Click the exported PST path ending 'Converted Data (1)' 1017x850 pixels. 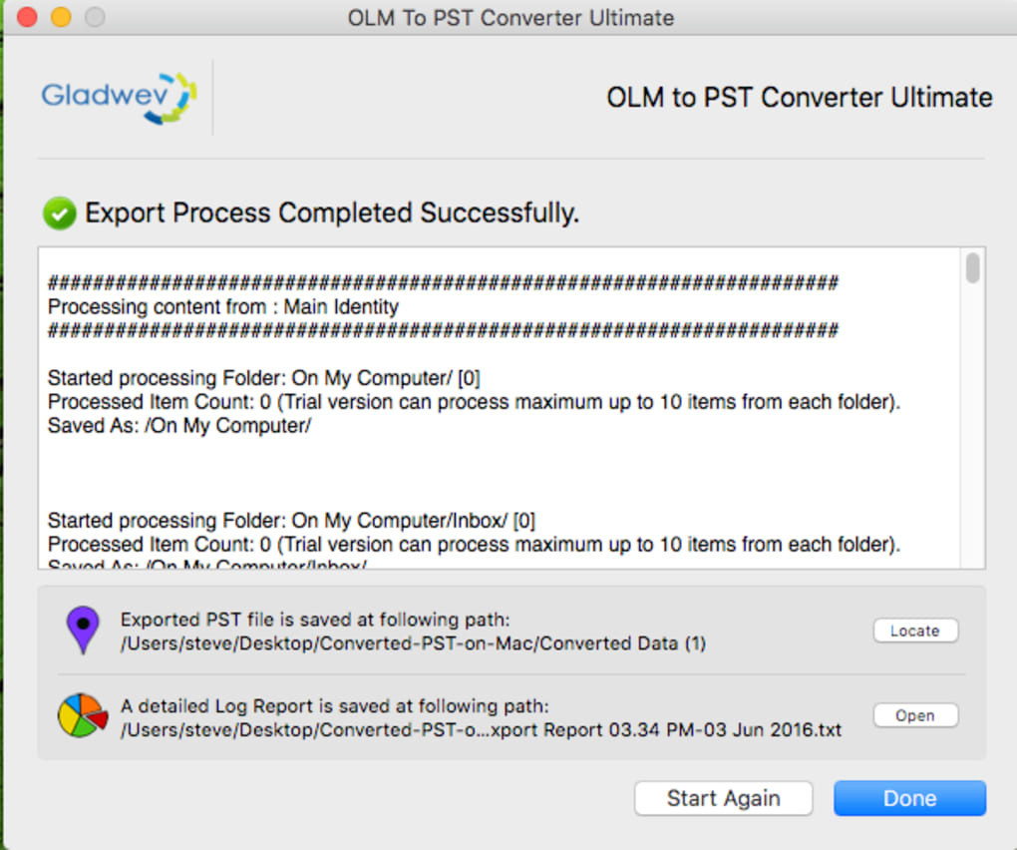pyautogui.click(x=413, y=643)
